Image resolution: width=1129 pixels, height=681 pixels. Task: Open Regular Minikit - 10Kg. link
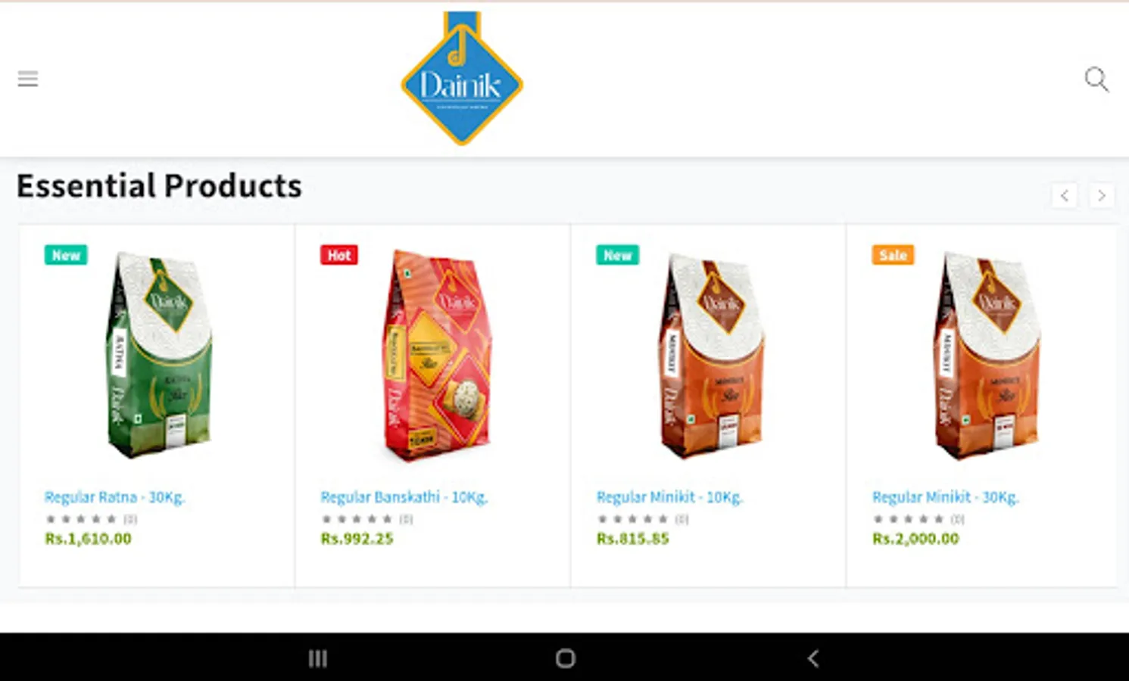[670, 497]
